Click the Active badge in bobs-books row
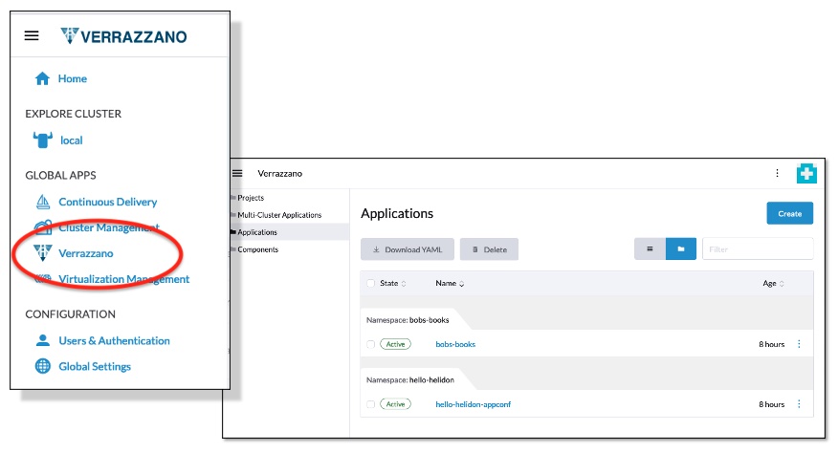Screen dimensions: 838x453 395,344
